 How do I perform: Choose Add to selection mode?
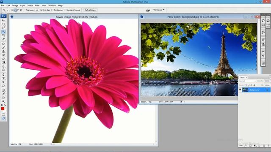(x=15, y=10)
